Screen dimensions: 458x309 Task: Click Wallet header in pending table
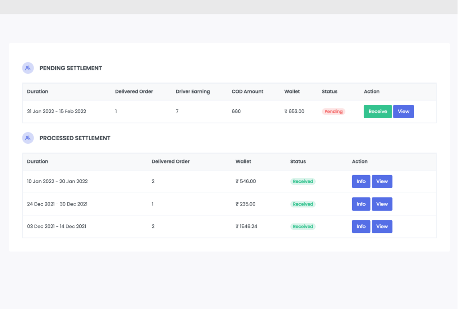pyautogui.click(x=292, y=91)
